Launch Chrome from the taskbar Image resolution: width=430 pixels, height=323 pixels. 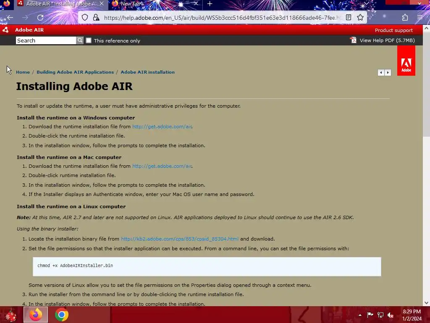click(61, 315)
